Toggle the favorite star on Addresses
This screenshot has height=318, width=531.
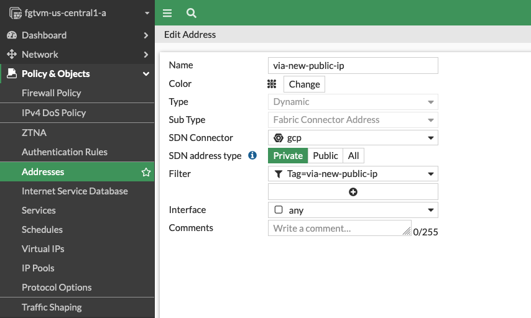click(146, 172)
